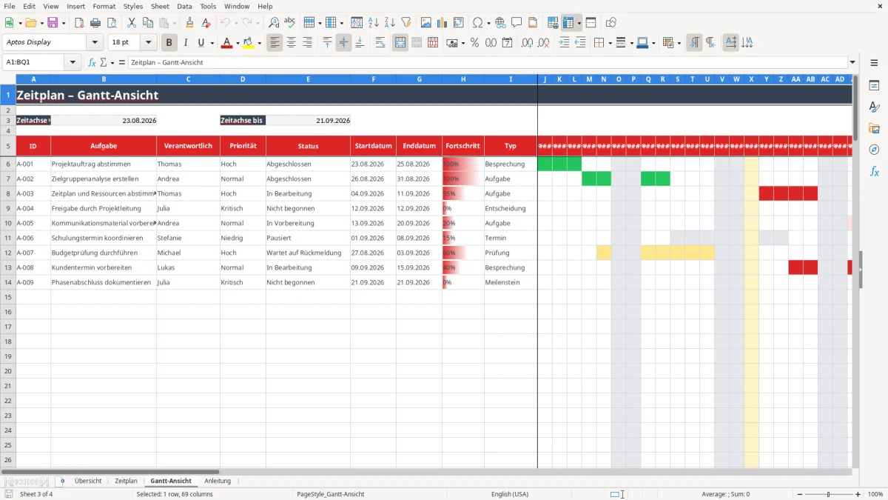Insert a chart

coord(443,23)
